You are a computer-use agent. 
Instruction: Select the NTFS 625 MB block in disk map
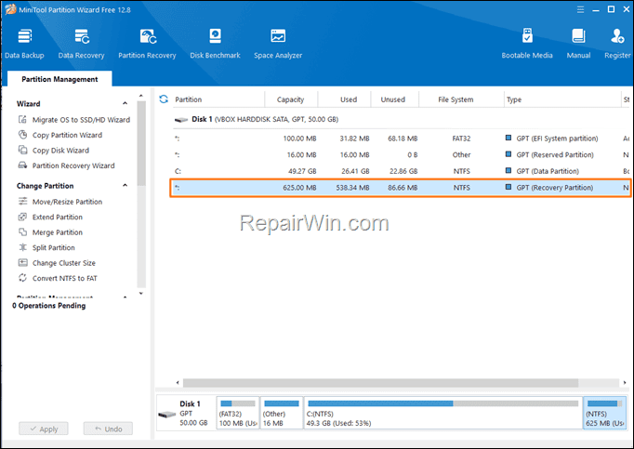pyautogui.click(x=604, y=413)
